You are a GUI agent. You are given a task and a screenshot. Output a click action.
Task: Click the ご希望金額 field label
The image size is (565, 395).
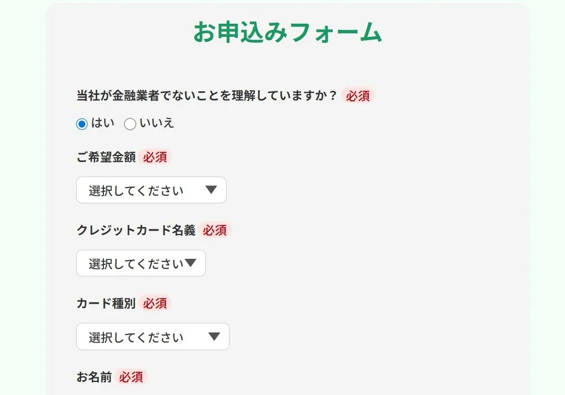tap(106, 157)
